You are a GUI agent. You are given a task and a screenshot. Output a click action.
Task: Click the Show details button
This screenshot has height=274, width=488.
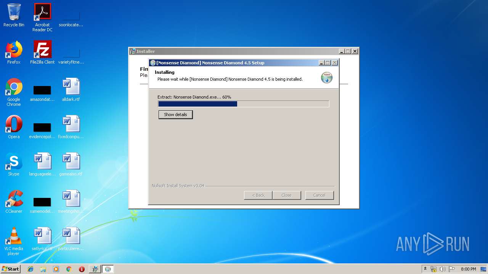(x=175, y=115)
